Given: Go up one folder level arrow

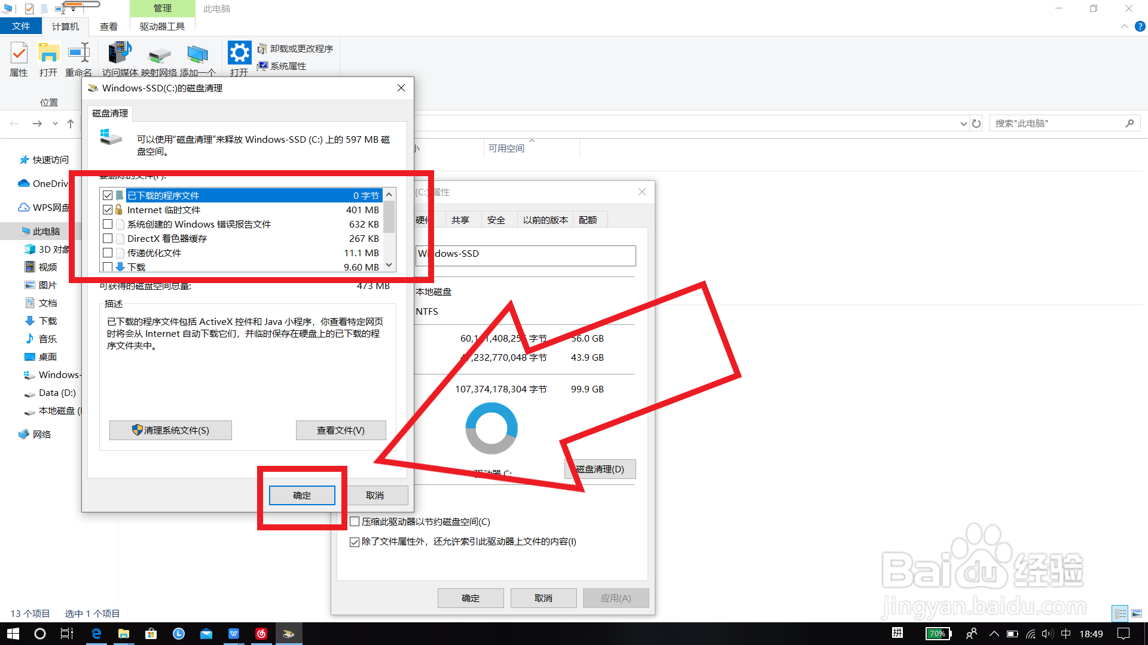Looking at the screenshot, I should coord(71,124).
